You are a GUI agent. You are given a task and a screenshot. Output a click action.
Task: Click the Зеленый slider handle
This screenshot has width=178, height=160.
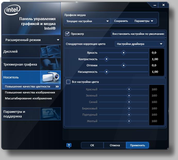[129, 96]
